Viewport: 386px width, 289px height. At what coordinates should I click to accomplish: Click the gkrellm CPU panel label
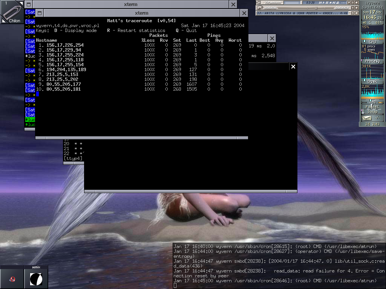[x=372, y=42]
